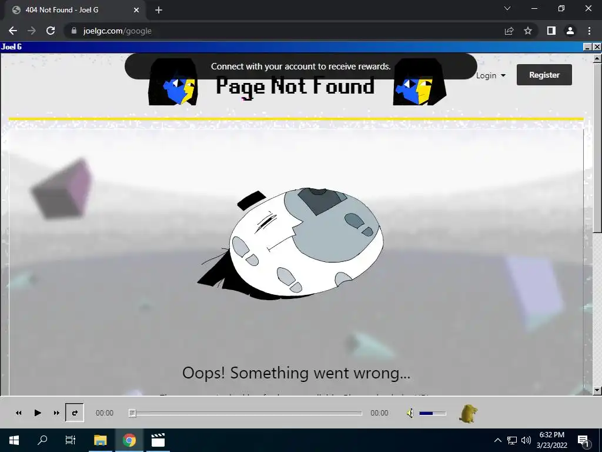Screen dimensions: 602x452
Task: Reload the joelgc.com page
Action: (51, 31)
